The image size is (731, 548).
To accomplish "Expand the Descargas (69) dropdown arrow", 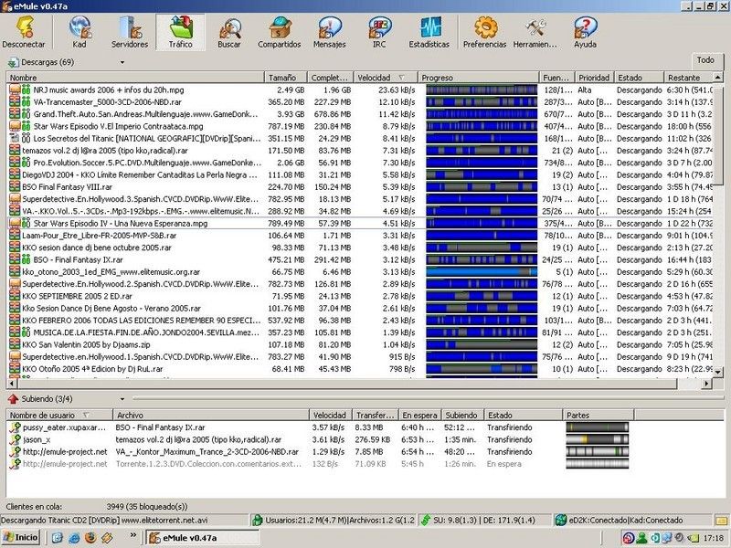I will tap(122, 62).
